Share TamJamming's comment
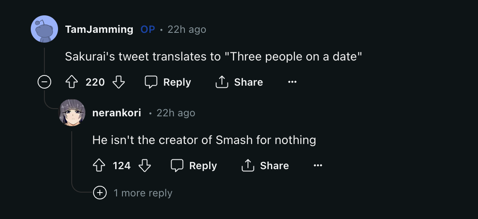This screenshot has width=478, height=219. [239, 82]
